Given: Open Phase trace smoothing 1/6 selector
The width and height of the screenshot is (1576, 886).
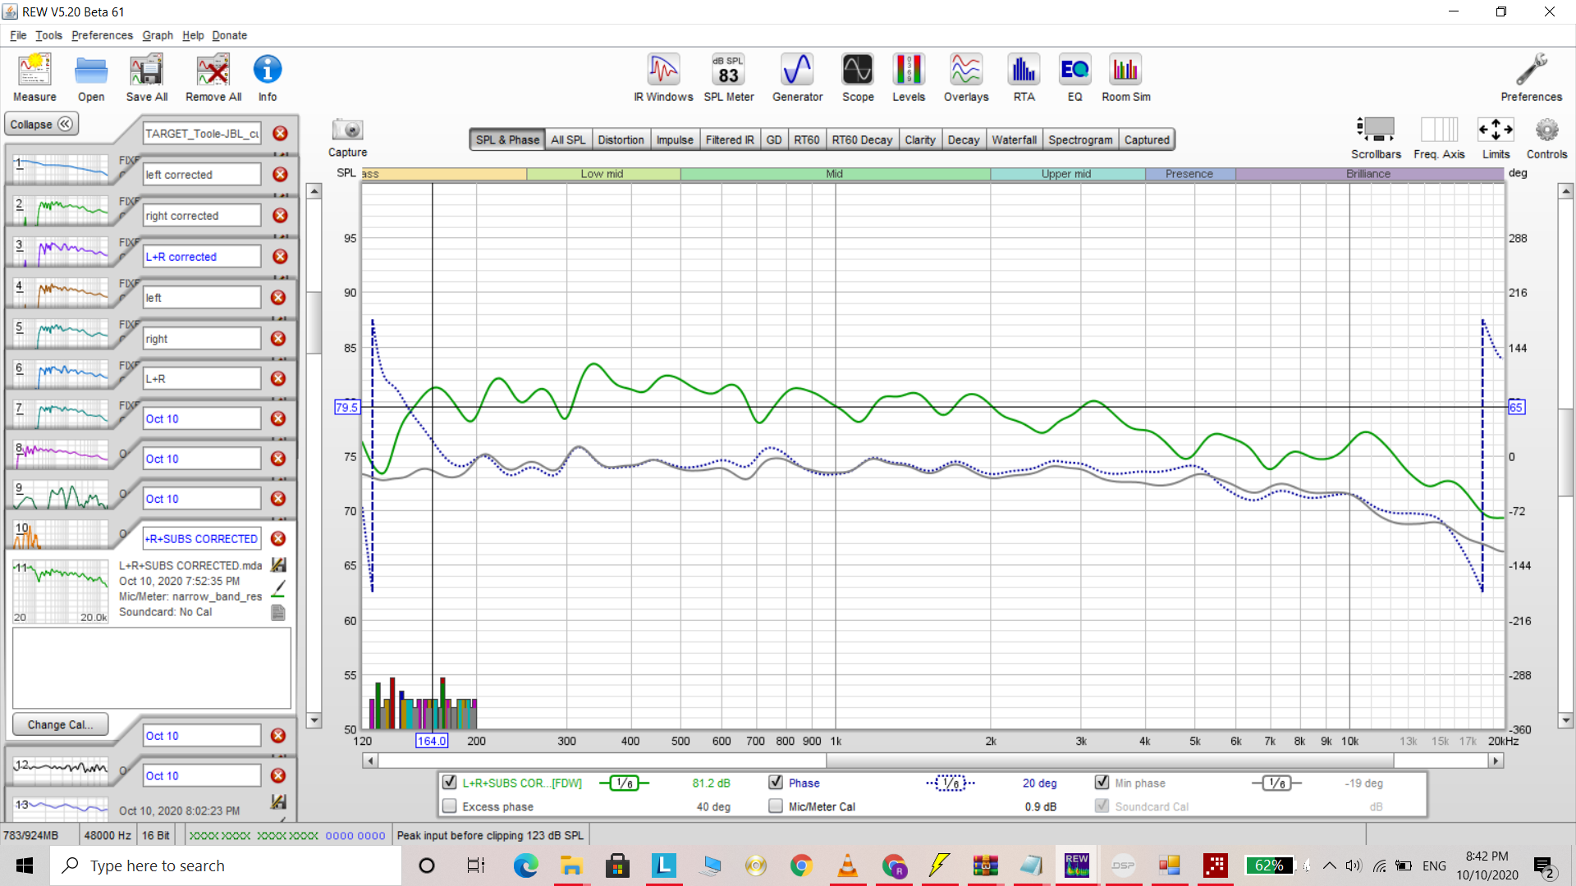Looking at the screenshot, I should [951, 783].
